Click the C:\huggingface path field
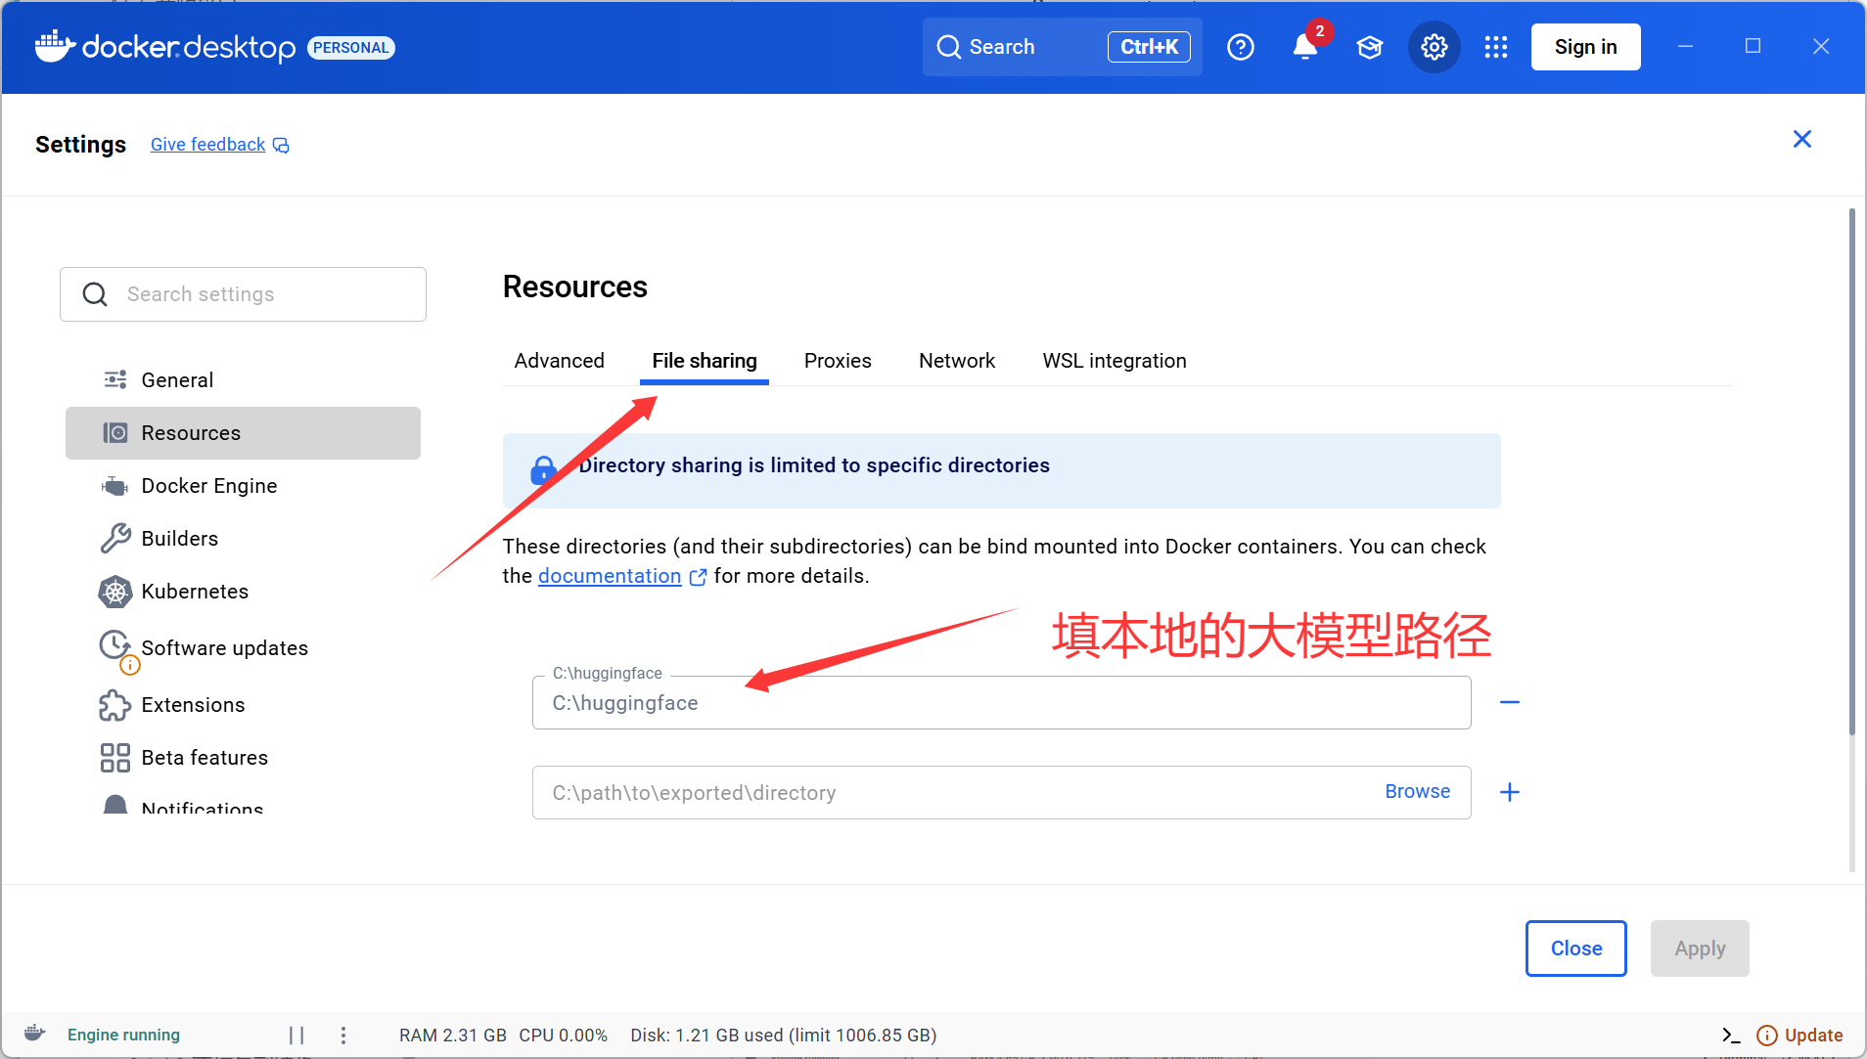 coord(1001,702)
